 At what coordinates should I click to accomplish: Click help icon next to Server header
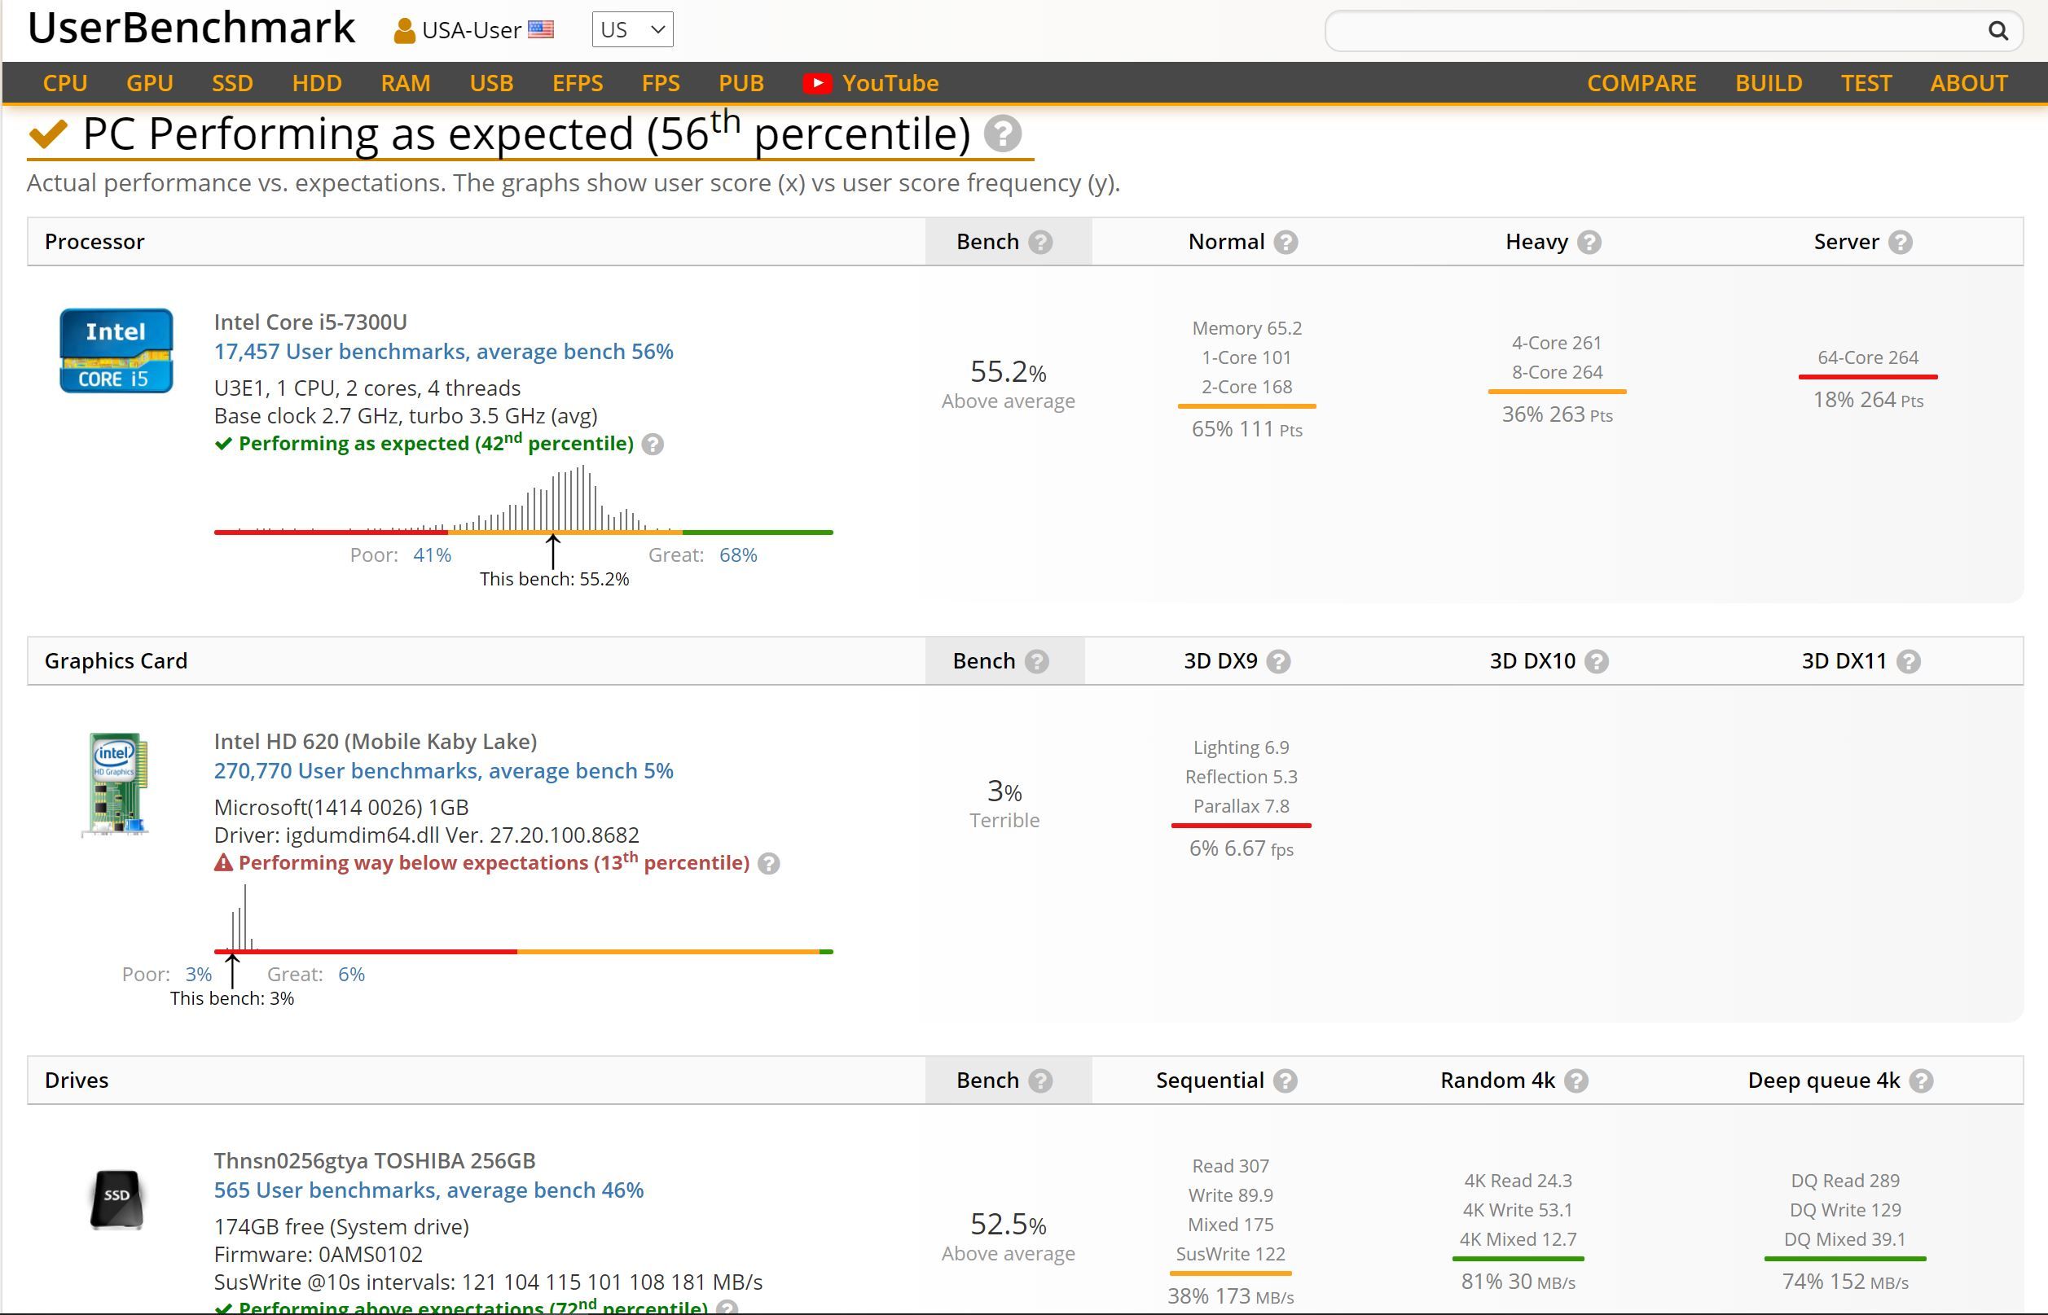click(1901, 242)
